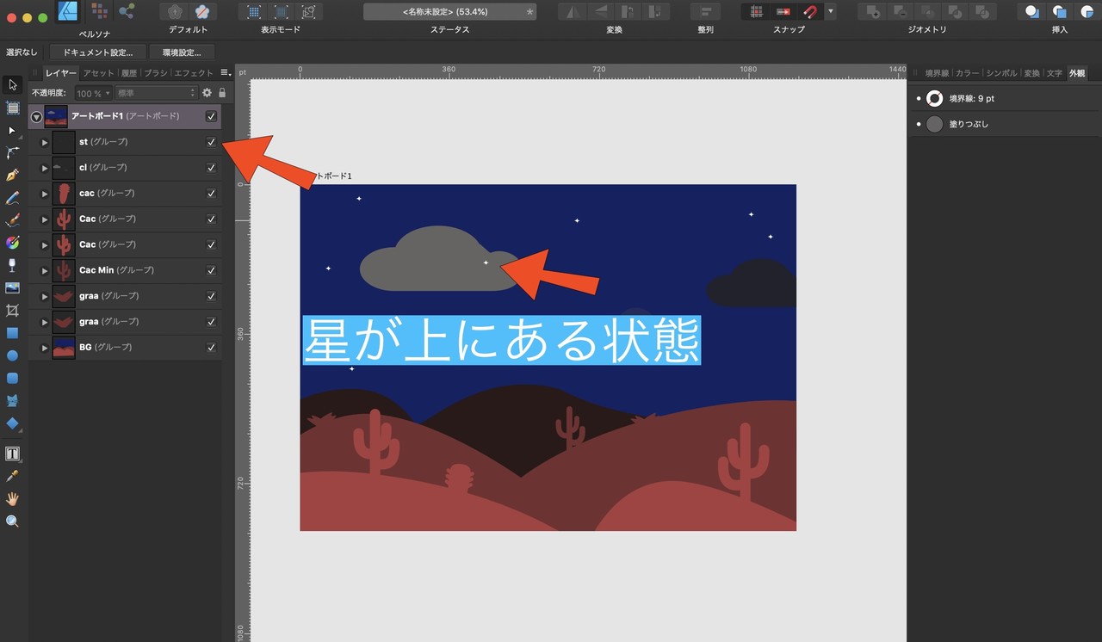Uncheck visibility of Cac Min group
The image size is (1102, 642).
pos(212,270)
